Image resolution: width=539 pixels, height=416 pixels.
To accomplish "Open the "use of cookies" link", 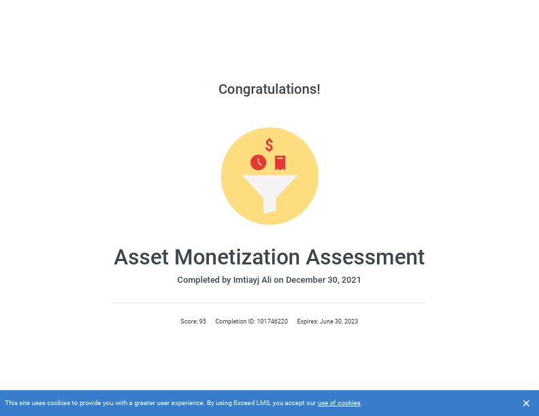I will pos(339,403).
